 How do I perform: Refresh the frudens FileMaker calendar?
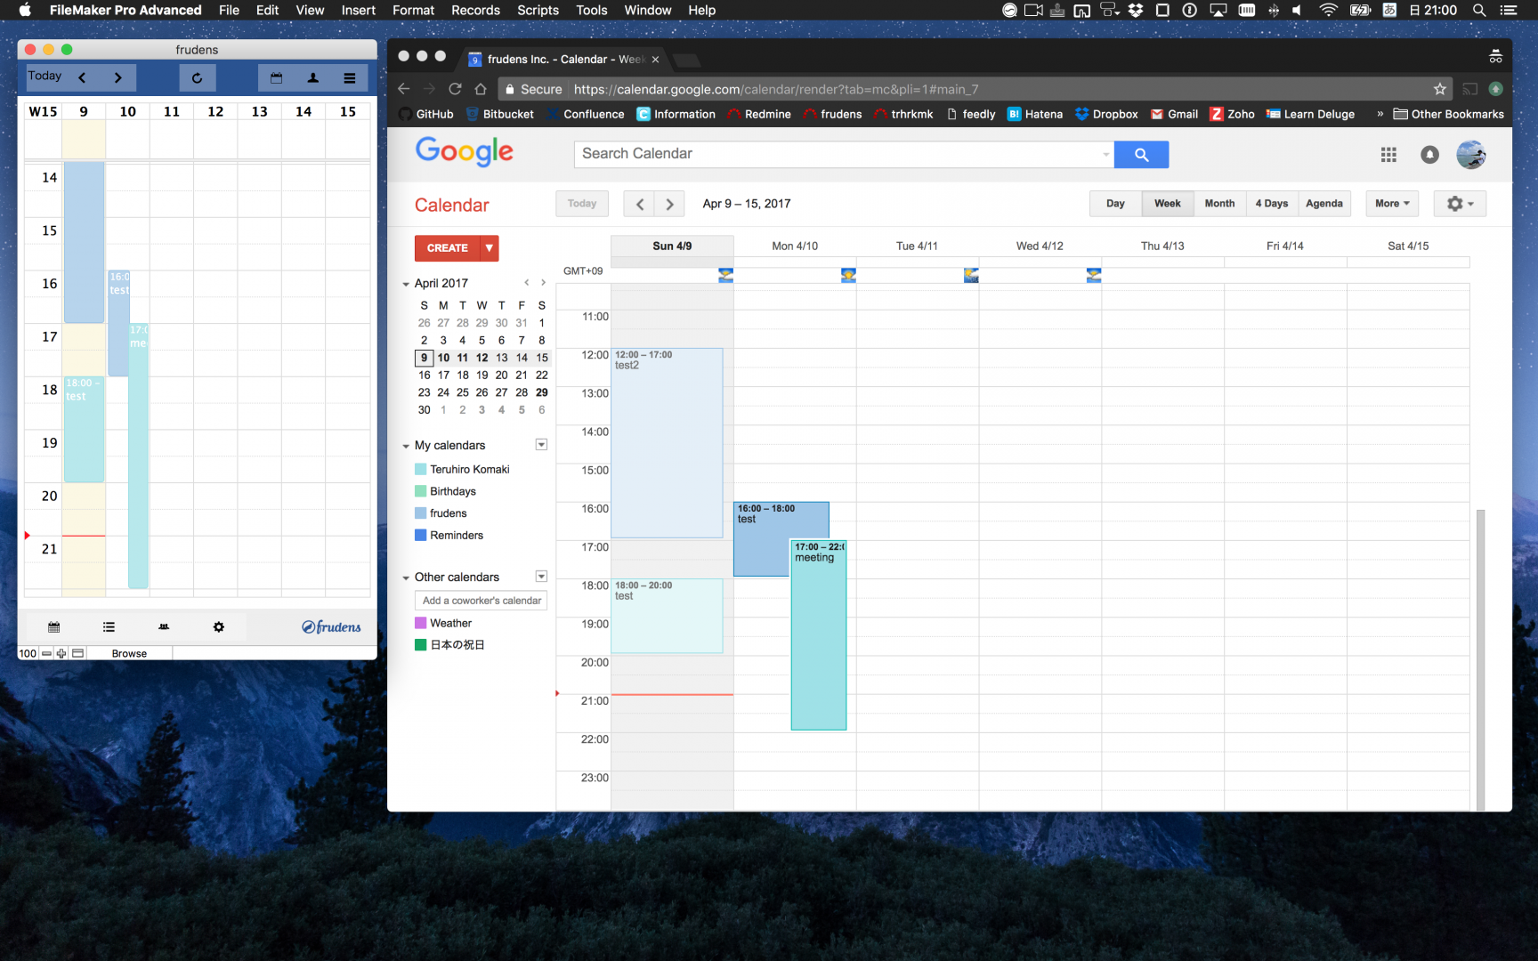(197, 78)
